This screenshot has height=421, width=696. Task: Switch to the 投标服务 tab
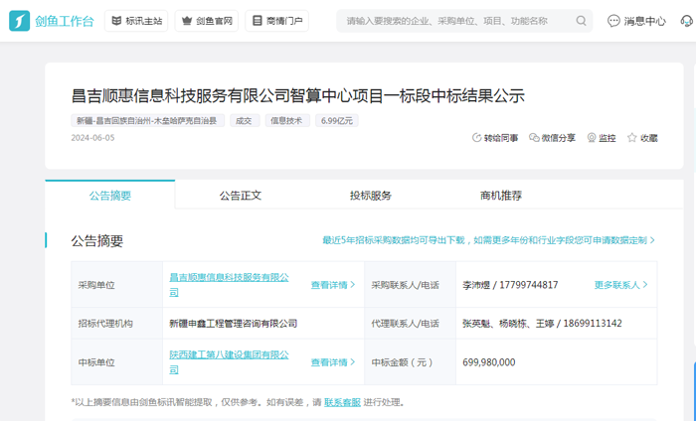pos(371,196)
